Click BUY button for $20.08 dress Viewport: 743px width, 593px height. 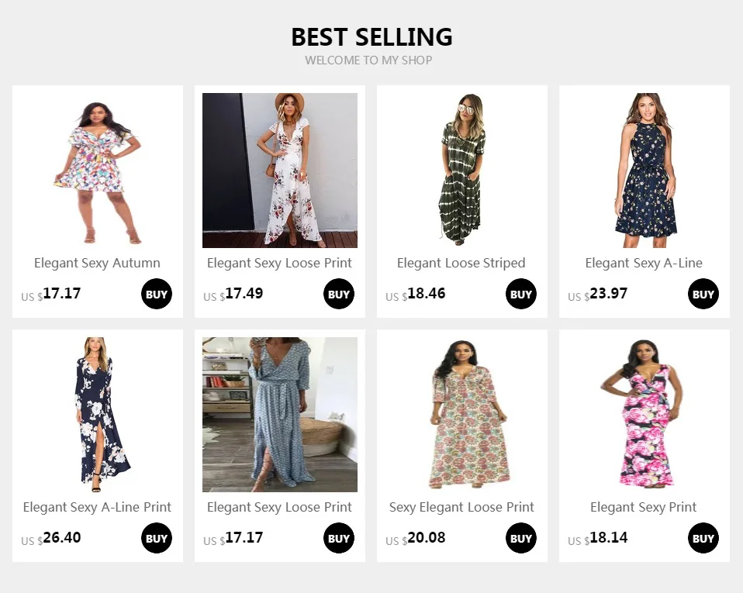pyautogui.click(x=520, y=538)
